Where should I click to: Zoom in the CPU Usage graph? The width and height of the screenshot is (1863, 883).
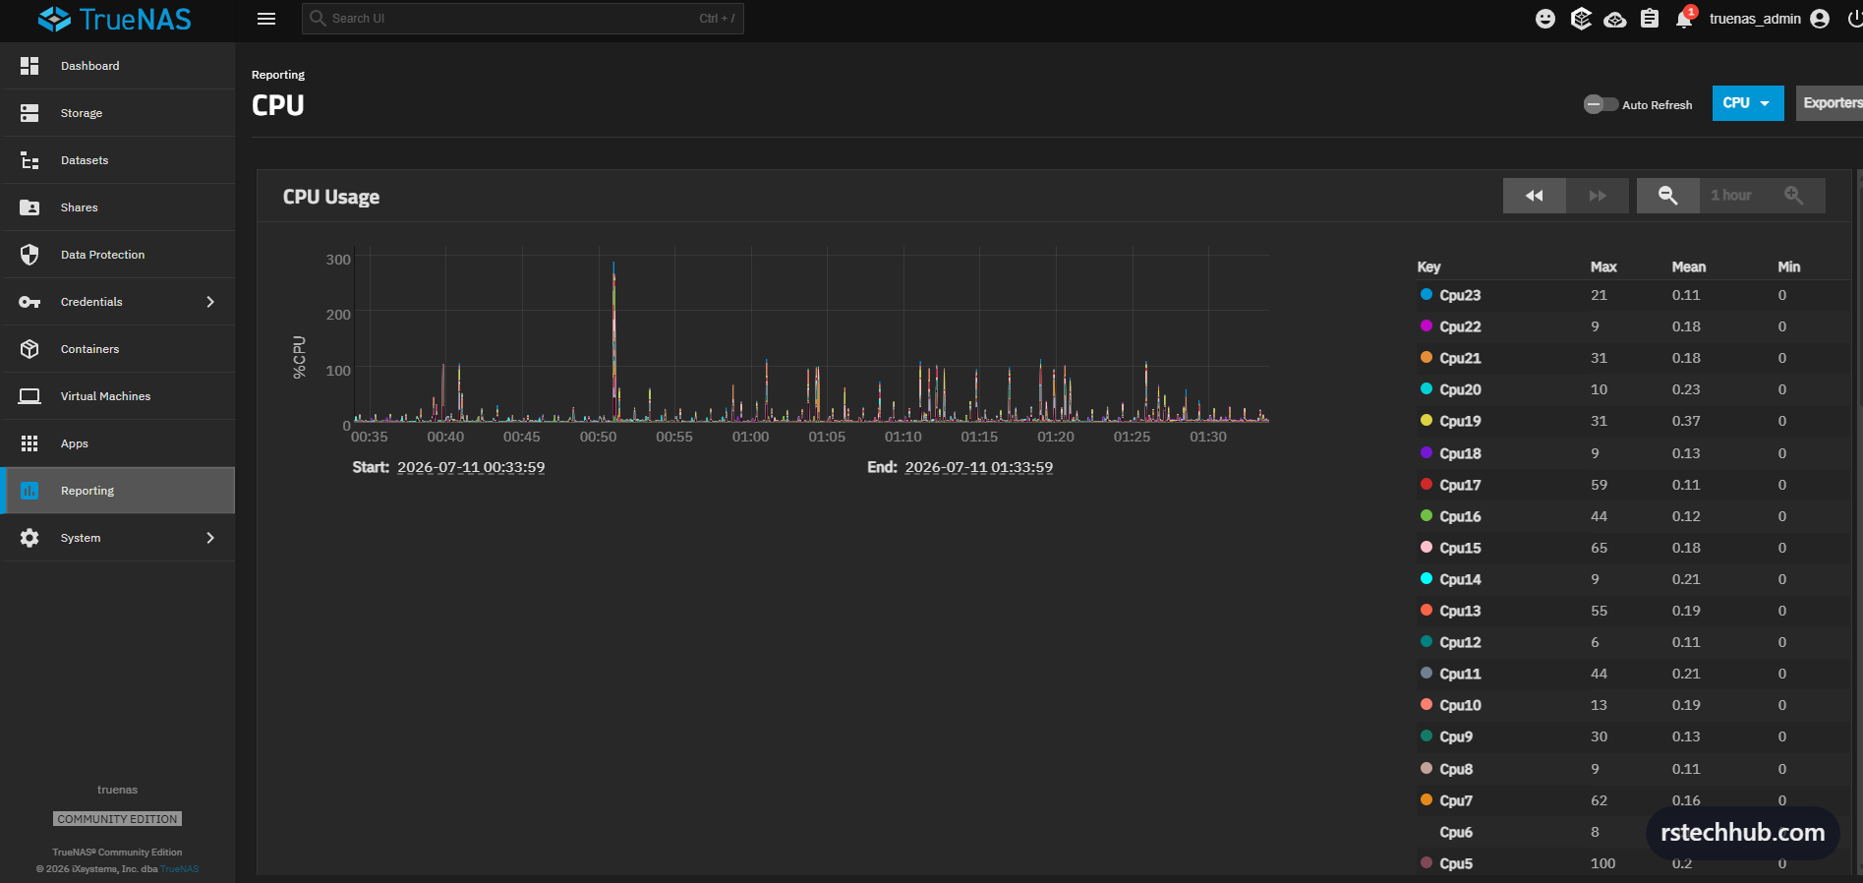point(1794,196)
